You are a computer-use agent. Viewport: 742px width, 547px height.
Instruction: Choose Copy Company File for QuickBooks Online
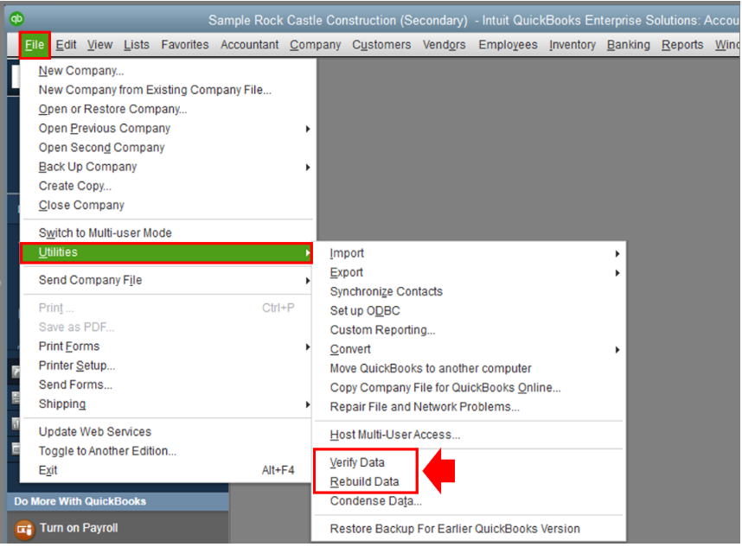tap(469, 388)
